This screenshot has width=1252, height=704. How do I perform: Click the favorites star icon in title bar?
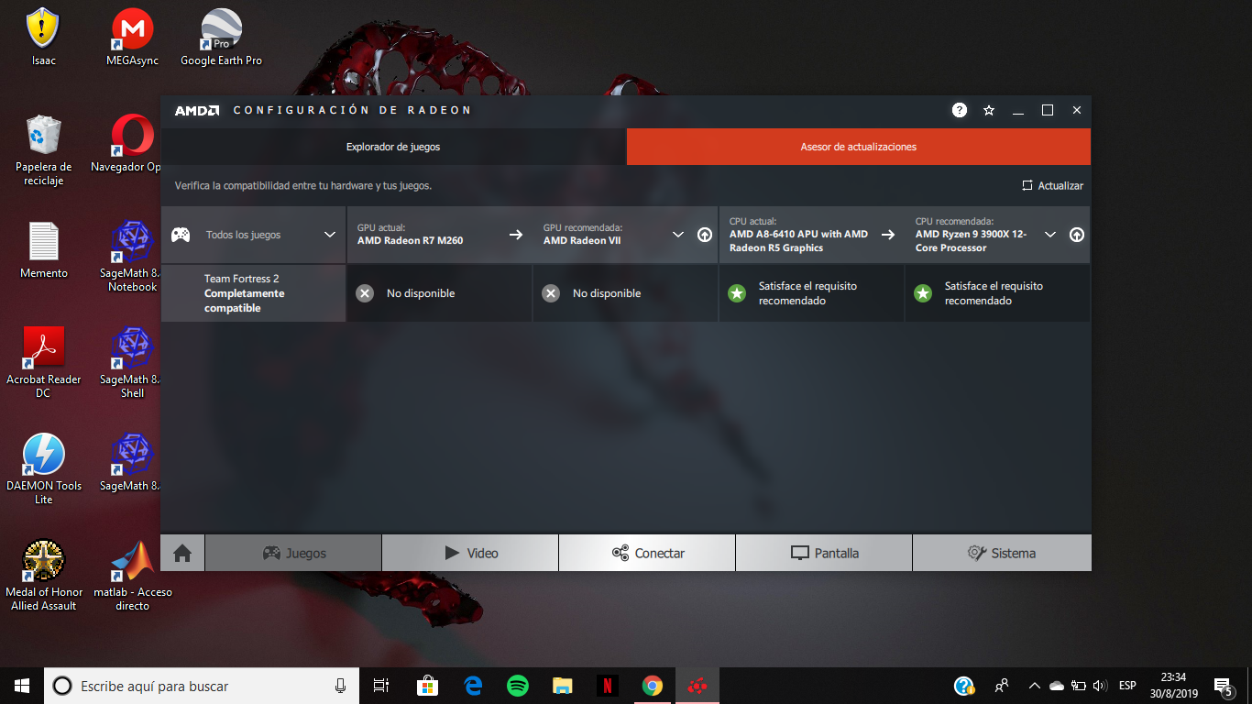tap(989, 110)
